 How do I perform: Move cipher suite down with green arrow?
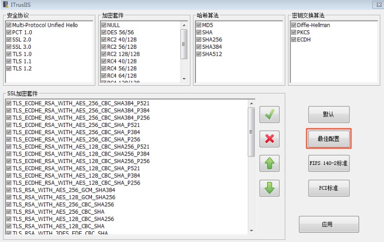coord(269,188)
